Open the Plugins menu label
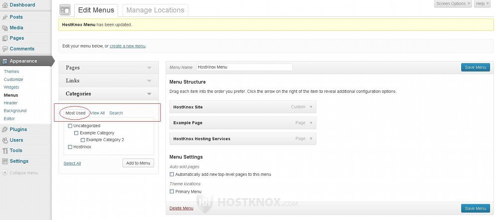The width and height of the screenshot is (496, 220). click(x=18, y=130)
